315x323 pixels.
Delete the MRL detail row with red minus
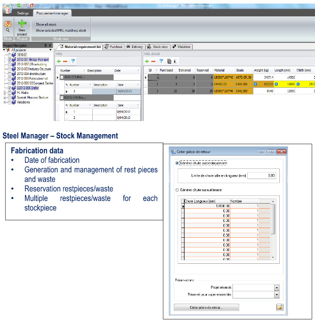[153, 61]
